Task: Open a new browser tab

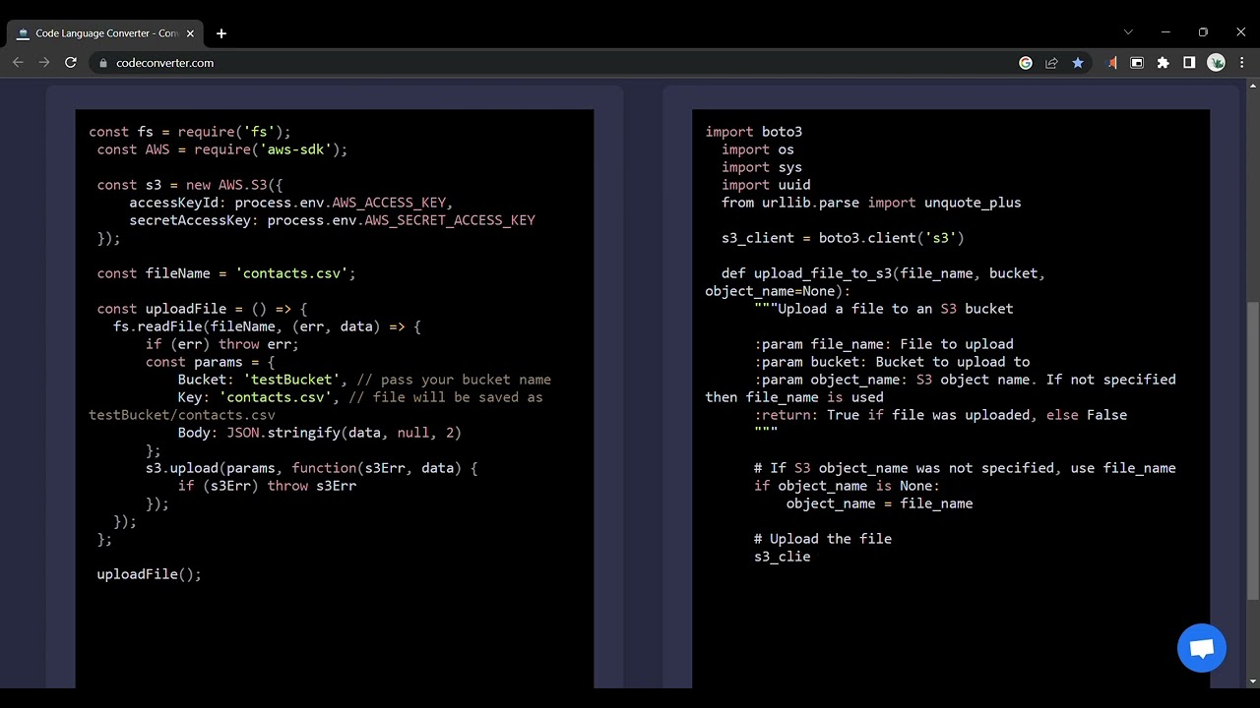Action: point(221,33)
